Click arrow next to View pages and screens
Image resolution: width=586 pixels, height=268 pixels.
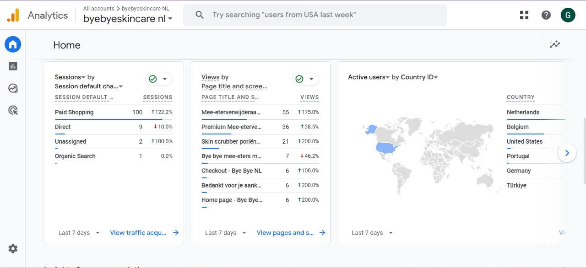(x=322, y=233)
